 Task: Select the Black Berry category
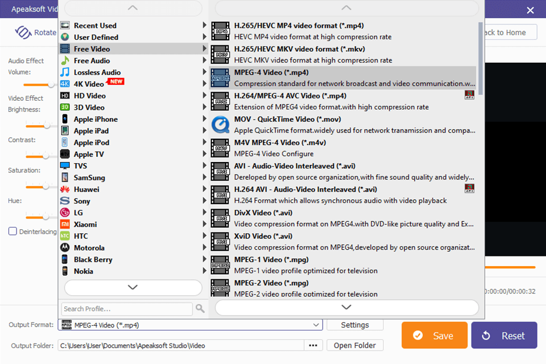click(133, 259)
